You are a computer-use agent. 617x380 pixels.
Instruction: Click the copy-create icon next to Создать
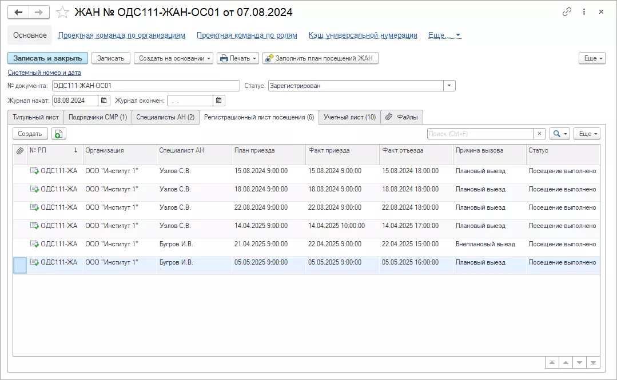59,134
